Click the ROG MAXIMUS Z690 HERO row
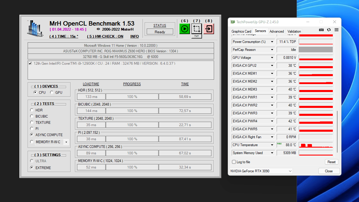 pyautogui.click(x=121, y=51)
